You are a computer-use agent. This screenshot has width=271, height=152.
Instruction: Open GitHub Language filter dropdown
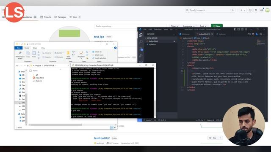(188, 26)
